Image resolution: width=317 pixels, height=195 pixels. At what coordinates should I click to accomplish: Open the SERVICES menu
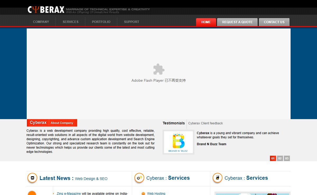pyautogui.click(x=71, y=22)
